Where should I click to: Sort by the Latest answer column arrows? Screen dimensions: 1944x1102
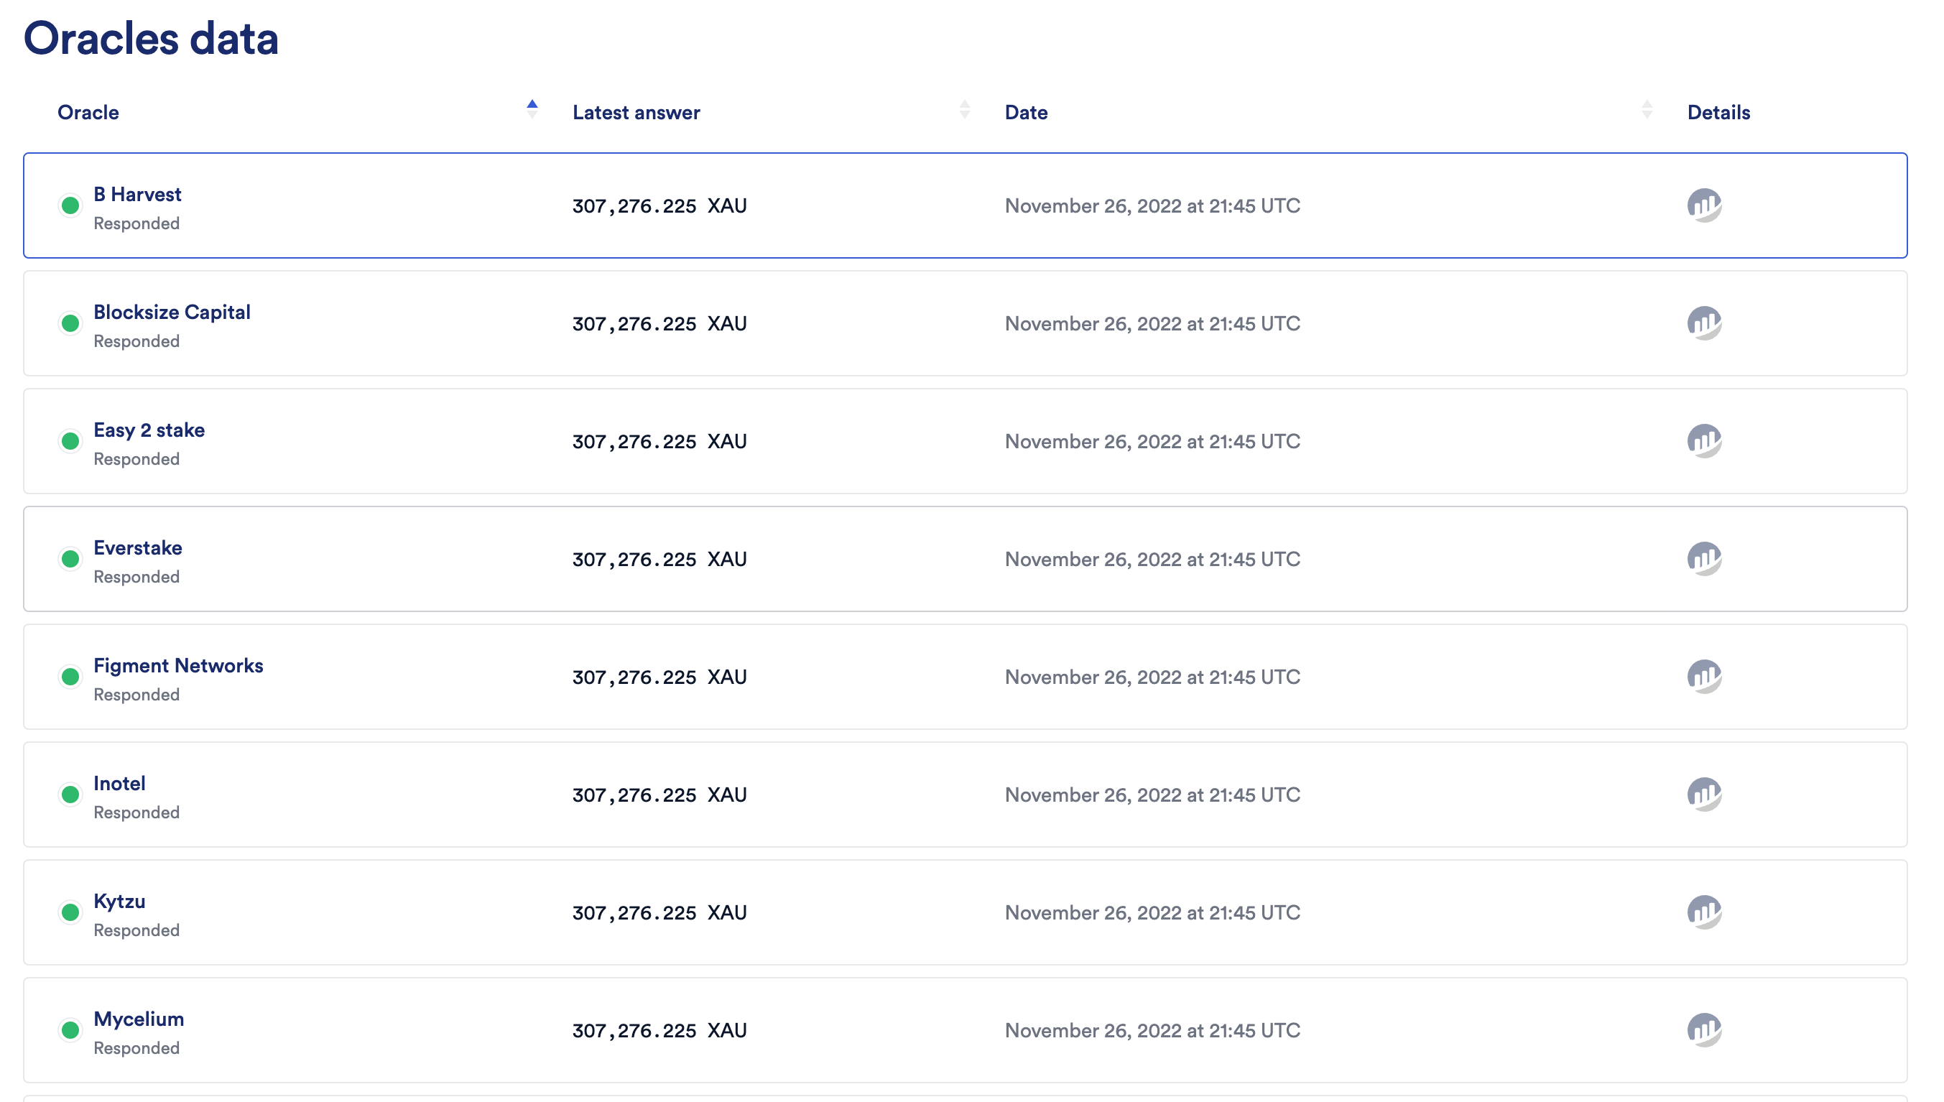click(964, 109)
